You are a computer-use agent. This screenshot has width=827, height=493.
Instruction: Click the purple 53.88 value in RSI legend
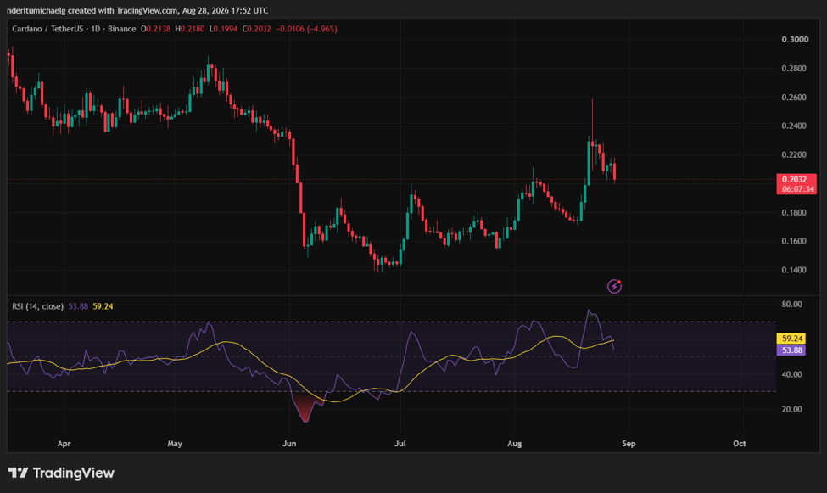point(78,306)
